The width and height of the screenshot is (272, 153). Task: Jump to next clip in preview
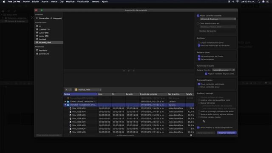pyautogui.click(x=133, y=71)
